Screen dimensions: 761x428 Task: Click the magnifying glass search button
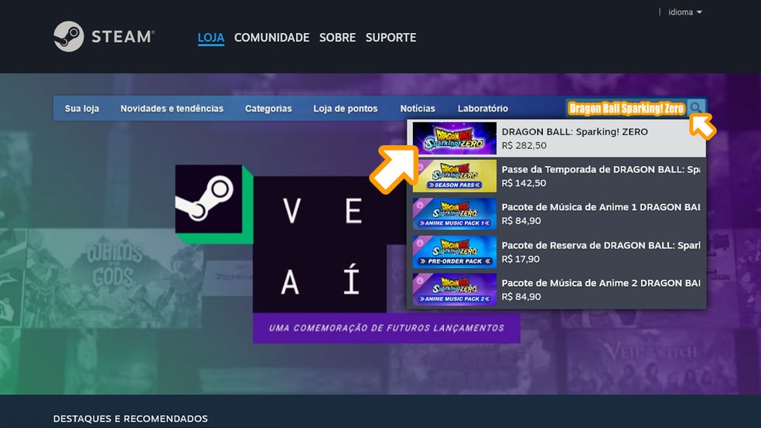(x=696, y=107)
